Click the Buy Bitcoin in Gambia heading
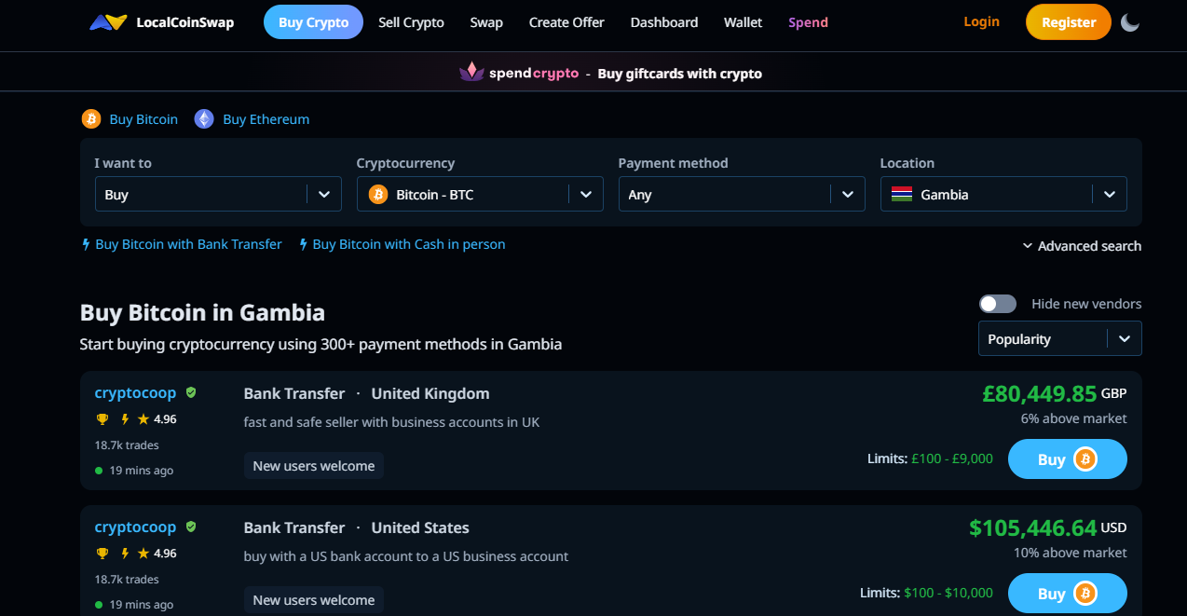The width and height of the screenshot is (1187, 616). point(202,311)
